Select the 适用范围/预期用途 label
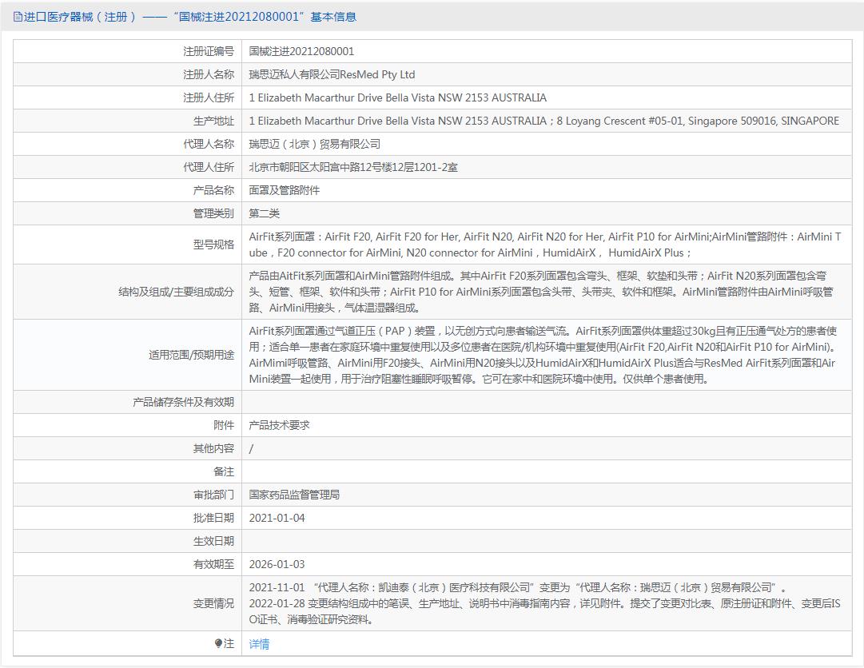The width and height of the screenshot is (864, 668). pos(191,355)
